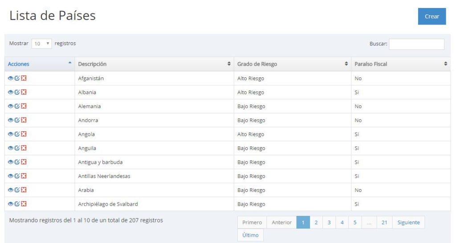Viewport: 456px width, 243px height.
Task: Delete the Angola record
Action: click(x=24, y=134)
